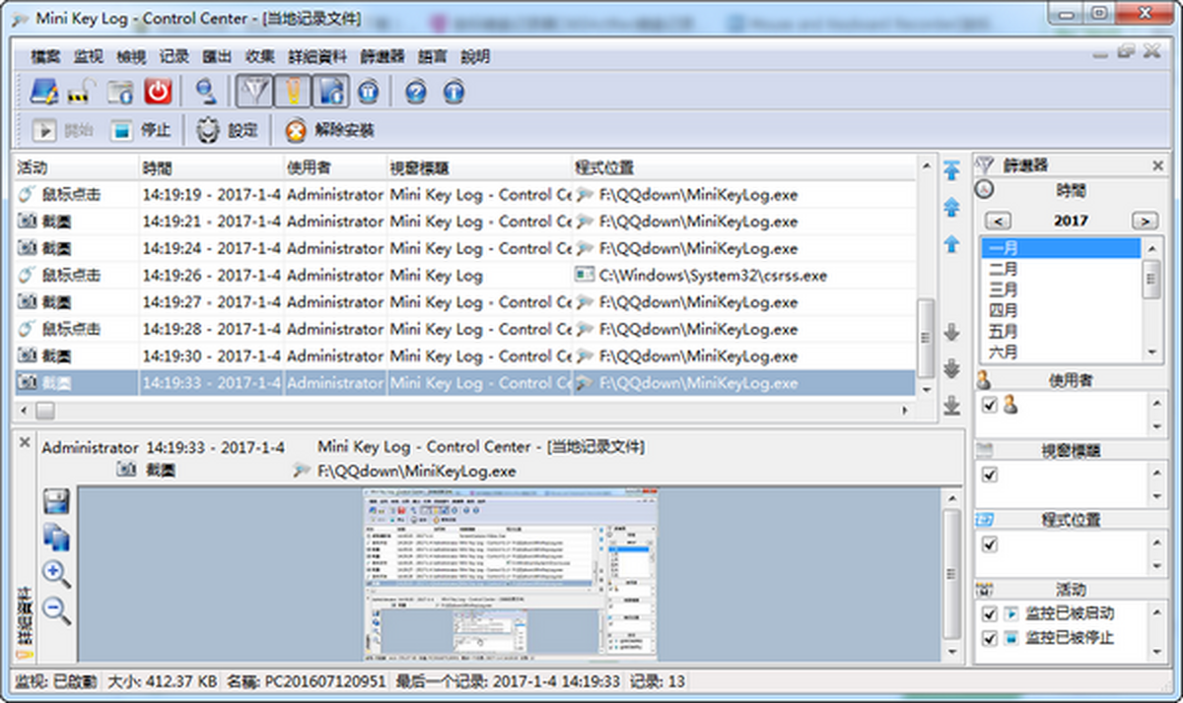Screen dimensions: 1183x703
Task: Toggle the blue document info toolbar button
Action: (x=331, y=93)
